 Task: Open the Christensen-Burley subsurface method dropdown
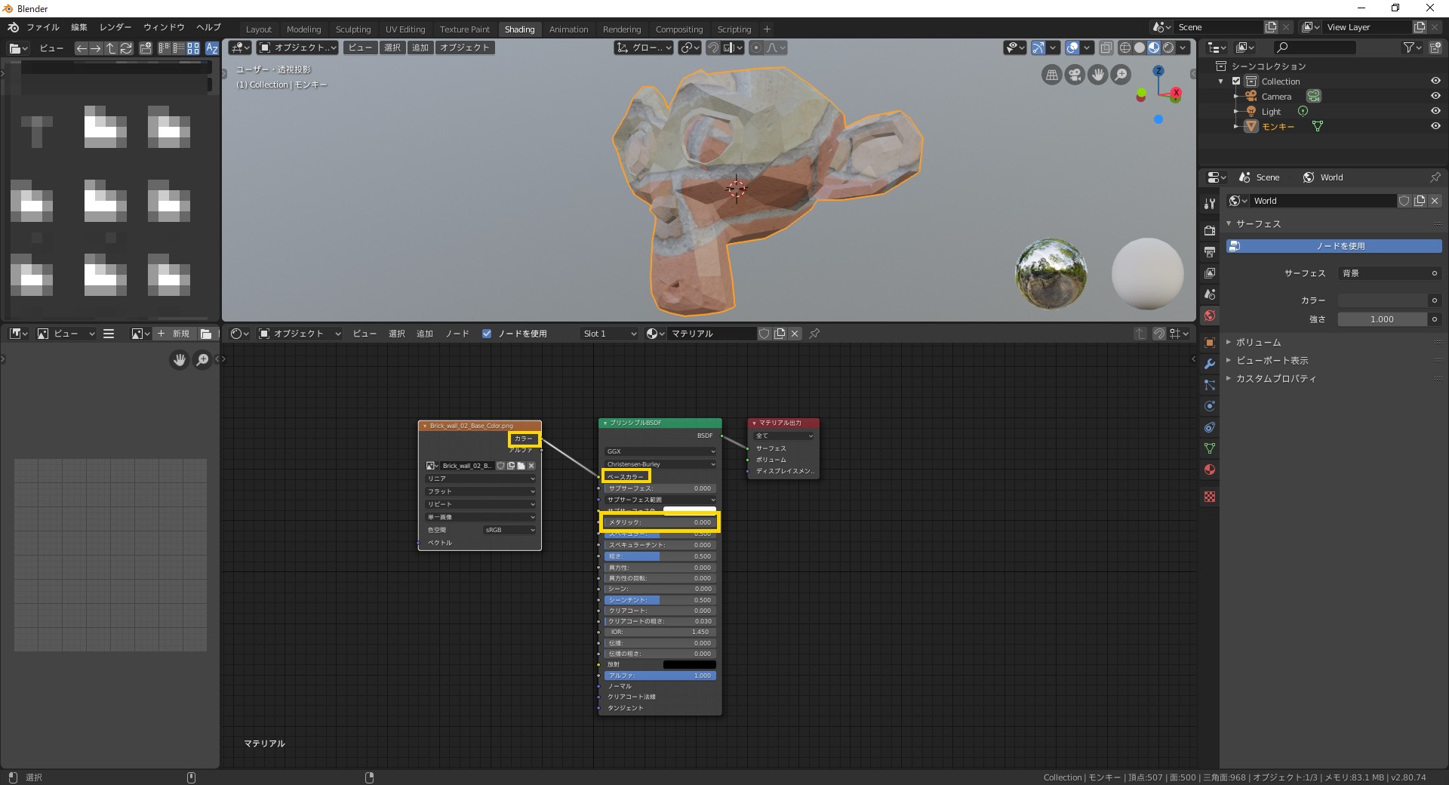(x=660, y=464)
